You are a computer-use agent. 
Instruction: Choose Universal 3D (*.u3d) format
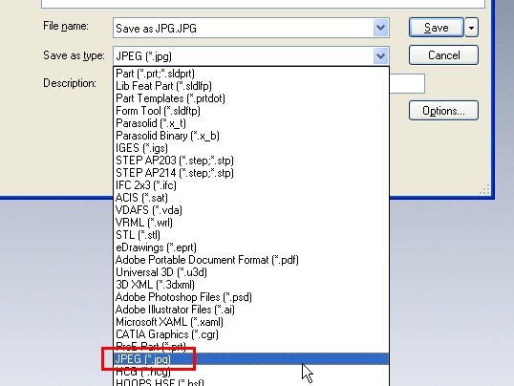click(251, 272)
